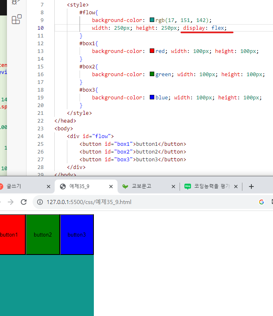
Task: Click the rgb(17, 151, 142) color swatch
Action: (152, 20)
